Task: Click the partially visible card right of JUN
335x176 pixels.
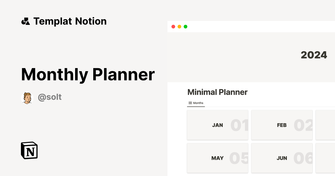Action: pos(325,158)
